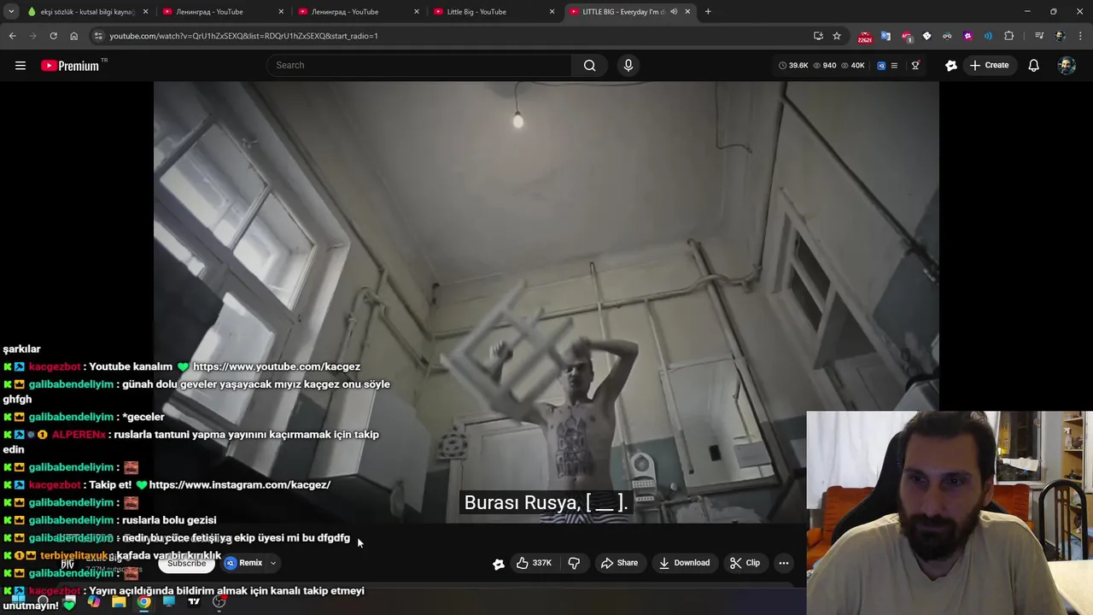Click the blue IQ badge in stats bar
The image size is (1093, 615).
click(x=881, y=65)
